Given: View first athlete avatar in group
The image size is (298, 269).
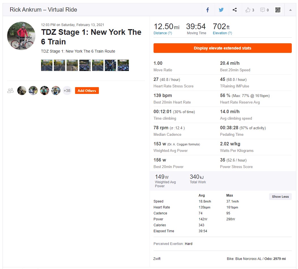Looking at the screenshot, I should [x=22, y=91].
